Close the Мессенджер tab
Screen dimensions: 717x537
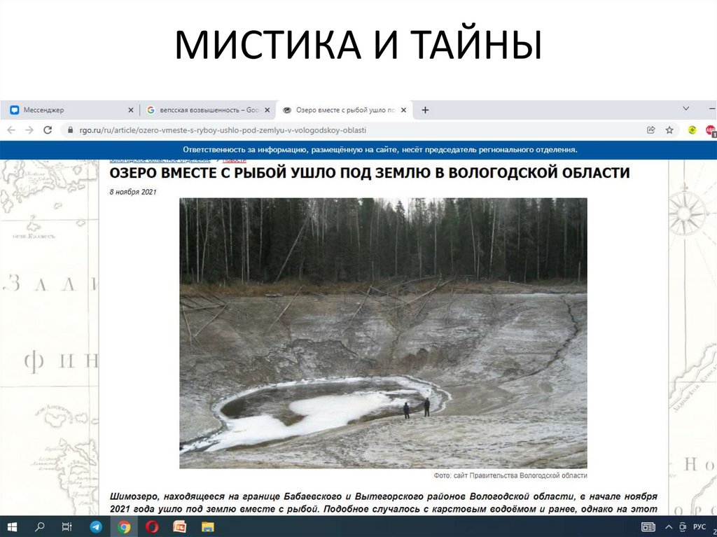tap(131, 110)
